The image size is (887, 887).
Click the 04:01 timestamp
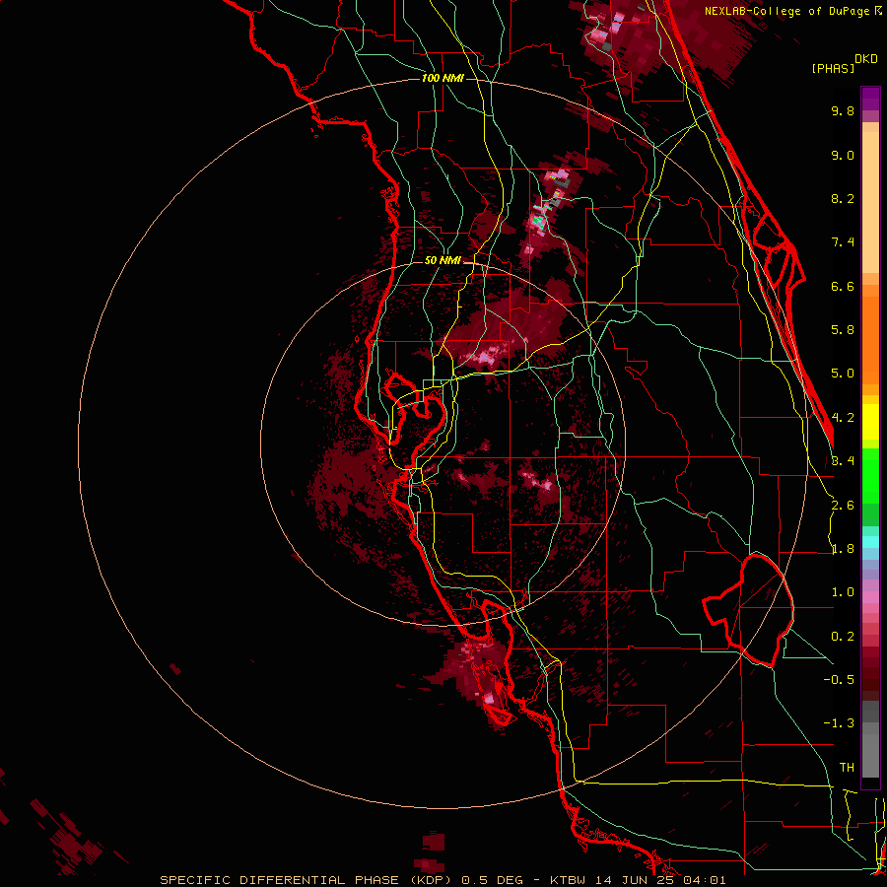click(x=705, y=880)
